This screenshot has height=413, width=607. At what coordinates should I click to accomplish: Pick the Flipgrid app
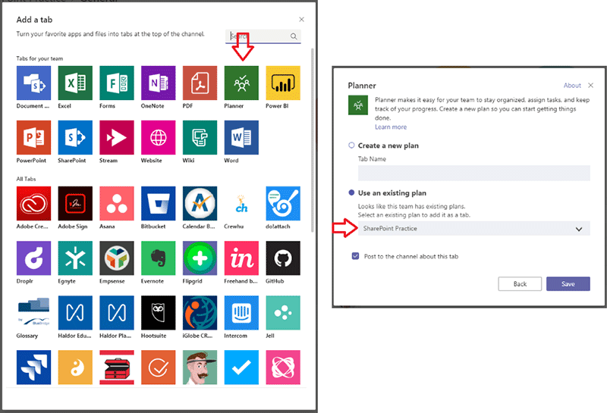click(200, 258)
